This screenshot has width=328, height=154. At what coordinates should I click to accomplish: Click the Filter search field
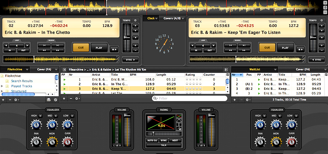pyautogui.click(x=190, y=98)
